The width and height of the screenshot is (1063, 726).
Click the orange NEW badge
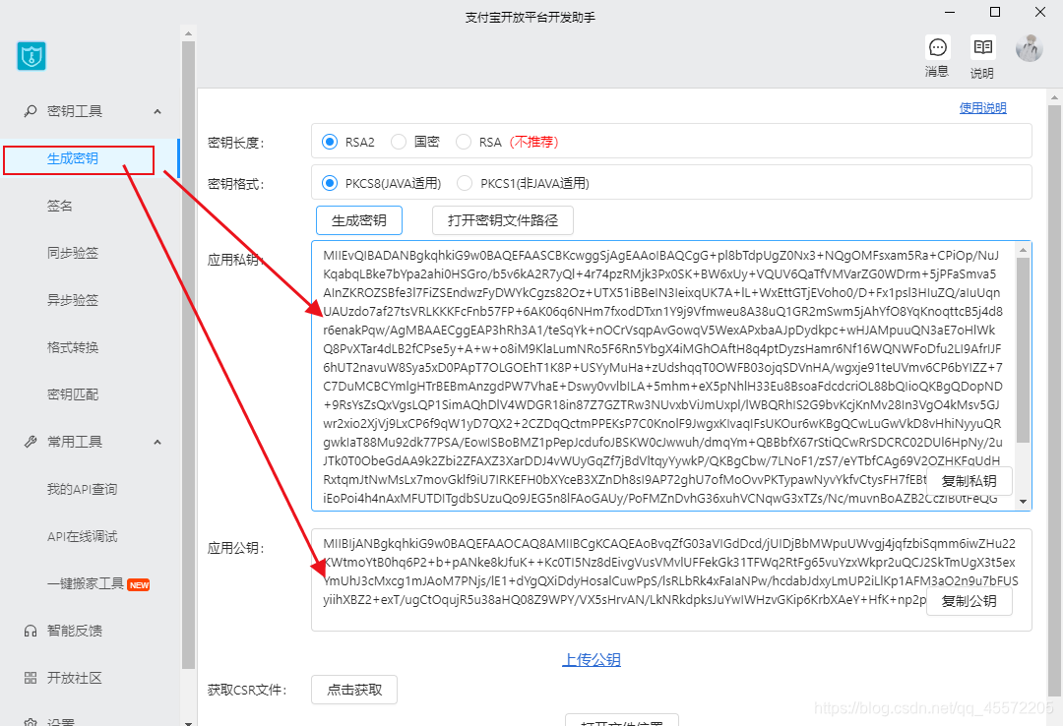139,585
